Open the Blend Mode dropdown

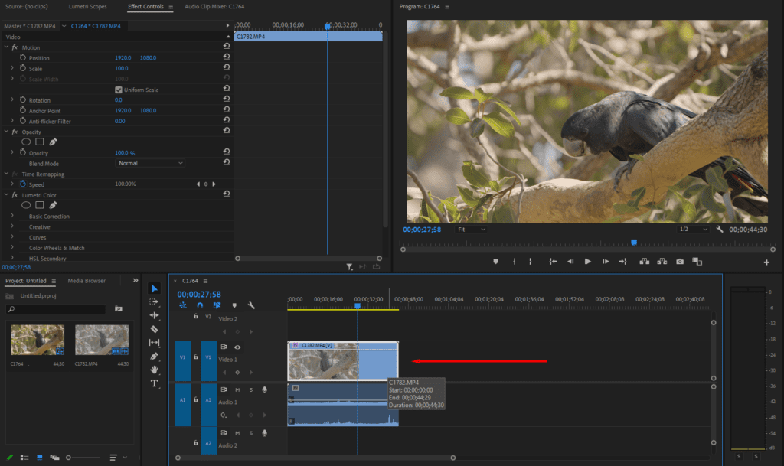coord(150,163)
